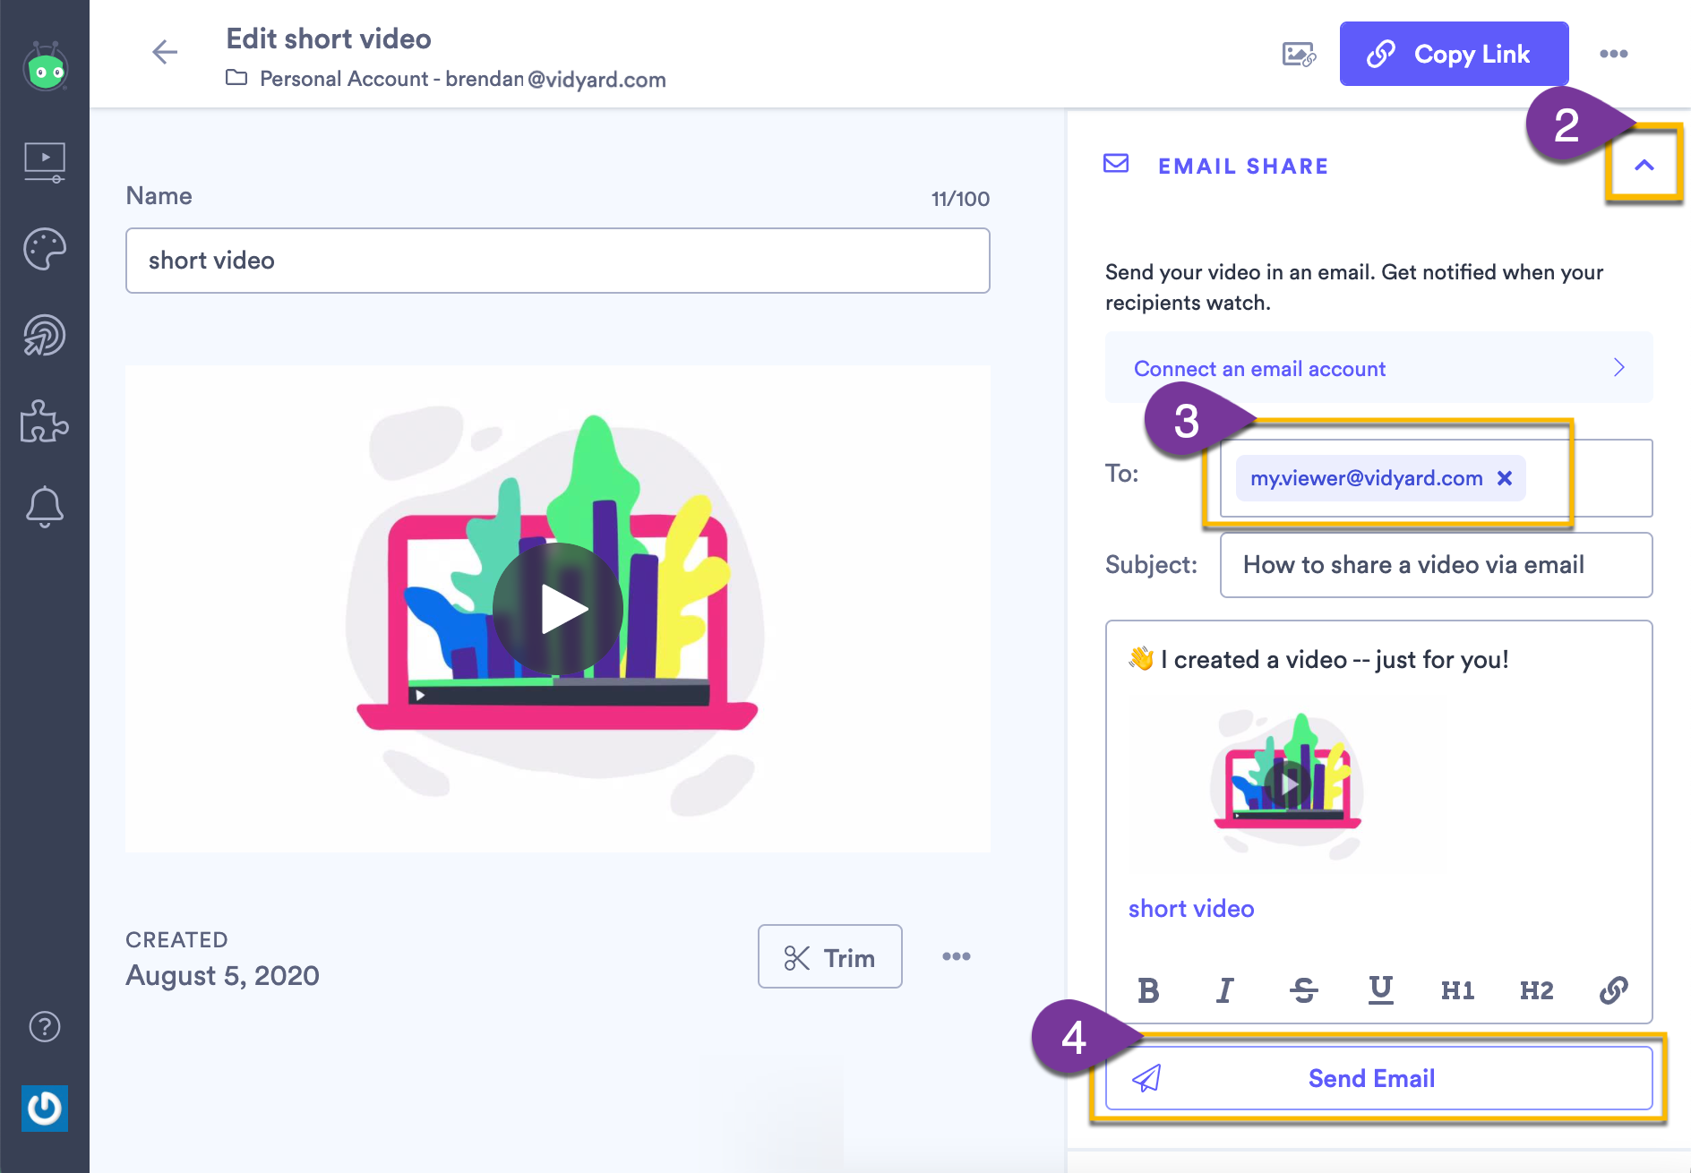The image size is (1691, 1173).
Task: Toggle strikethrough formatting
Action: point(1303,990)
